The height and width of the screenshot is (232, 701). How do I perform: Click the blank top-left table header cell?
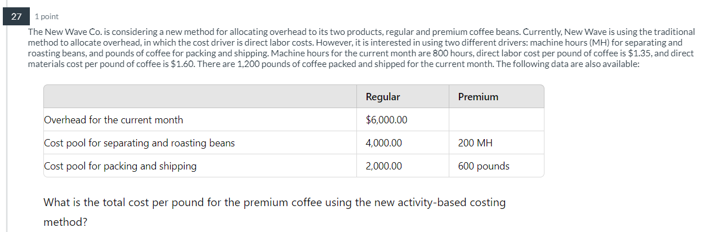coord(200,97)
